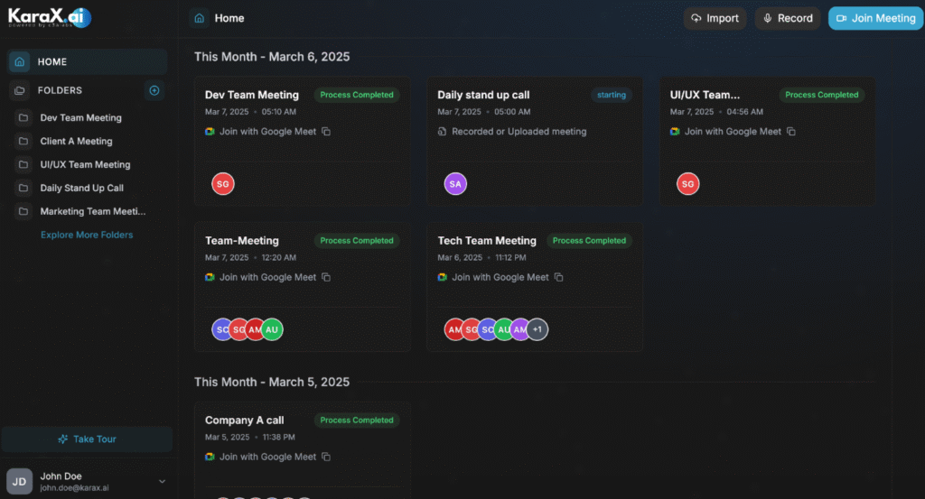Open the FOLDERS section in sidebar
The image size is (925, 499).
coord(60,90)
